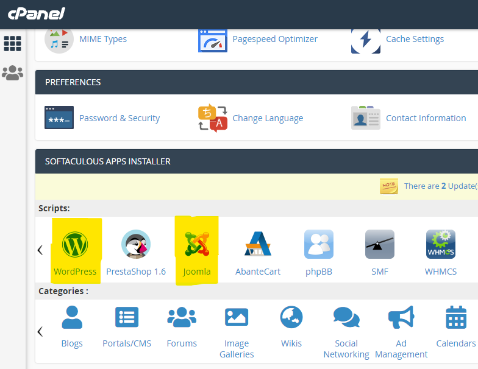Click the Cache Settings lightning icon
The height and width of the screenshot is (369, 478).
(x=366, y=41)
